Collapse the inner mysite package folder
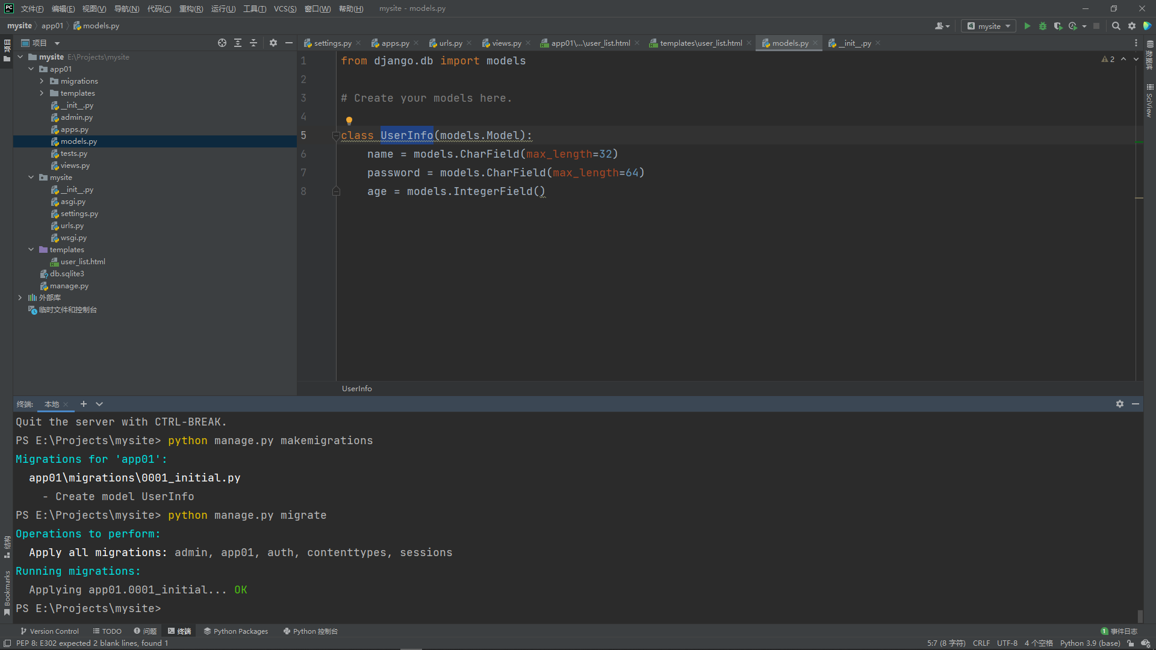Image resolution: width=1156 pixels, height=650 pixels. [x=31, y=178]
